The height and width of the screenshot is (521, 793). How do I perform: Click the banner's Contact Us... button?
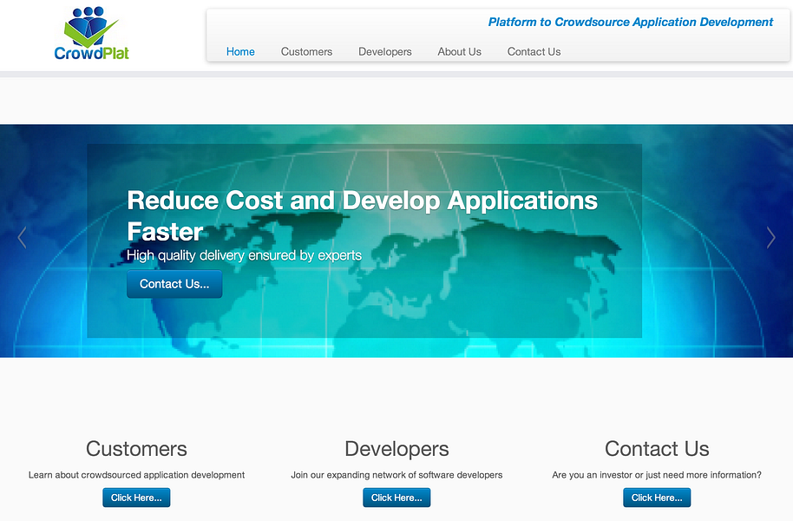pos(174,284)
